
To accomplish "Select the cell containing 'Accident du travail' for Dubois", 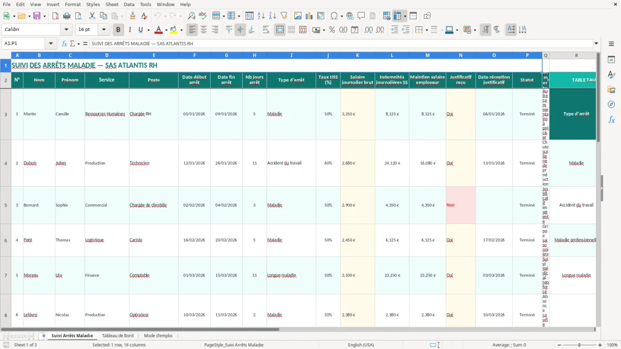I will pyautogui.click(x=291, y=163).
